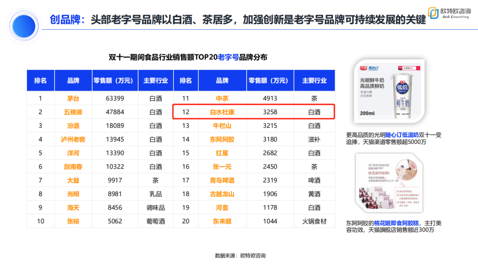Click the 欧特欧咨询 logo icon
This screenshot has width=478, height=265.
433,13
